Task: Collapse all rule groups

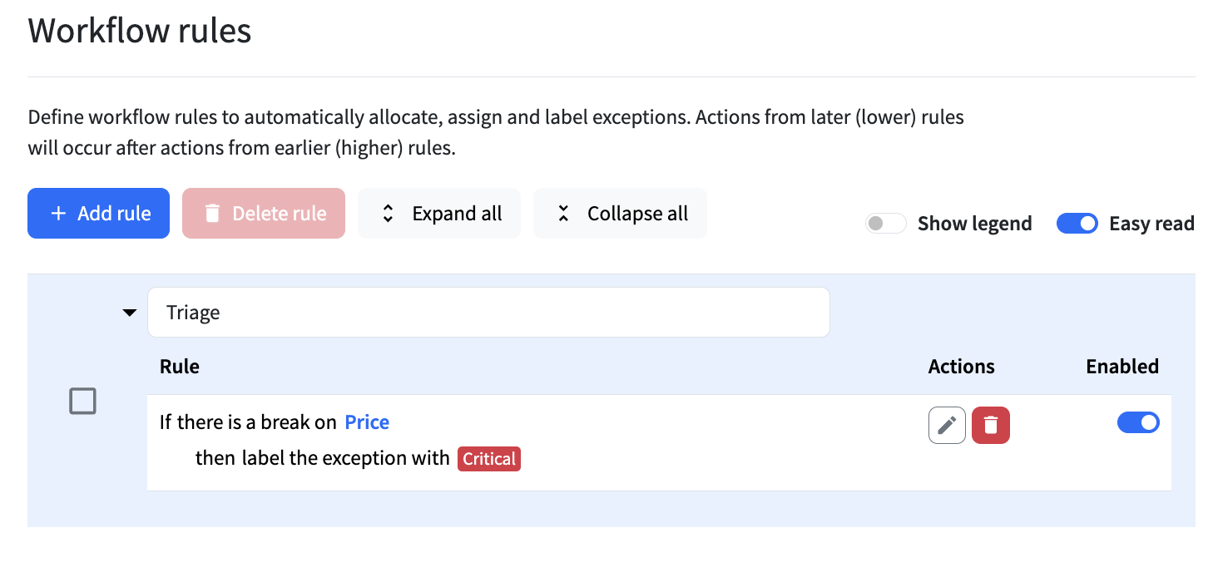Action: (620, 214)
